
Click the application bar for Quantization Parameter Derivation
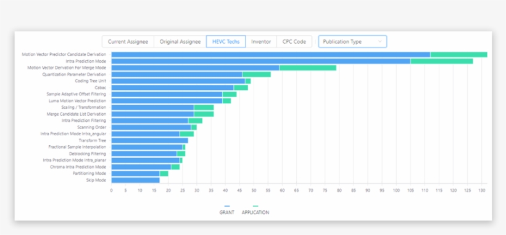pos(257,74)
